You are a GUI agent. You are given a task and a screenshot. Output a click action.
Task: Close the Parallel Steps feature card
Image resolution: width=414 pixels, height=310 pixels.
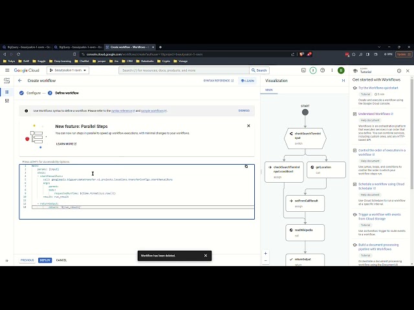tap(248, 126)
